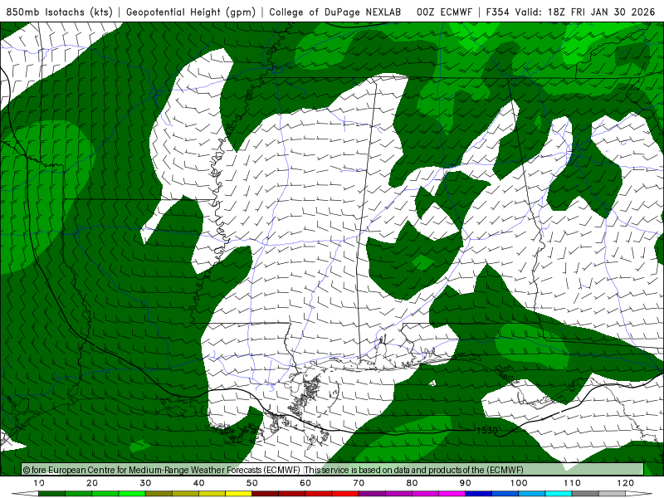Pick the dark red swatch after 50
This screenshot has height=498, width=664.
pyautogui.click(x=265, y=494)
